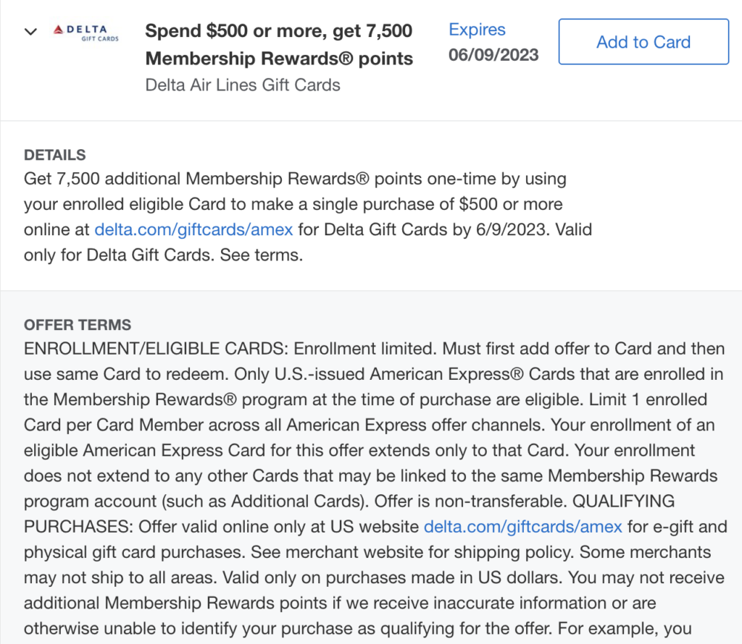742x644 pixels.
Task: Click the blue 'Expires' label
Action: pos(477,29)
